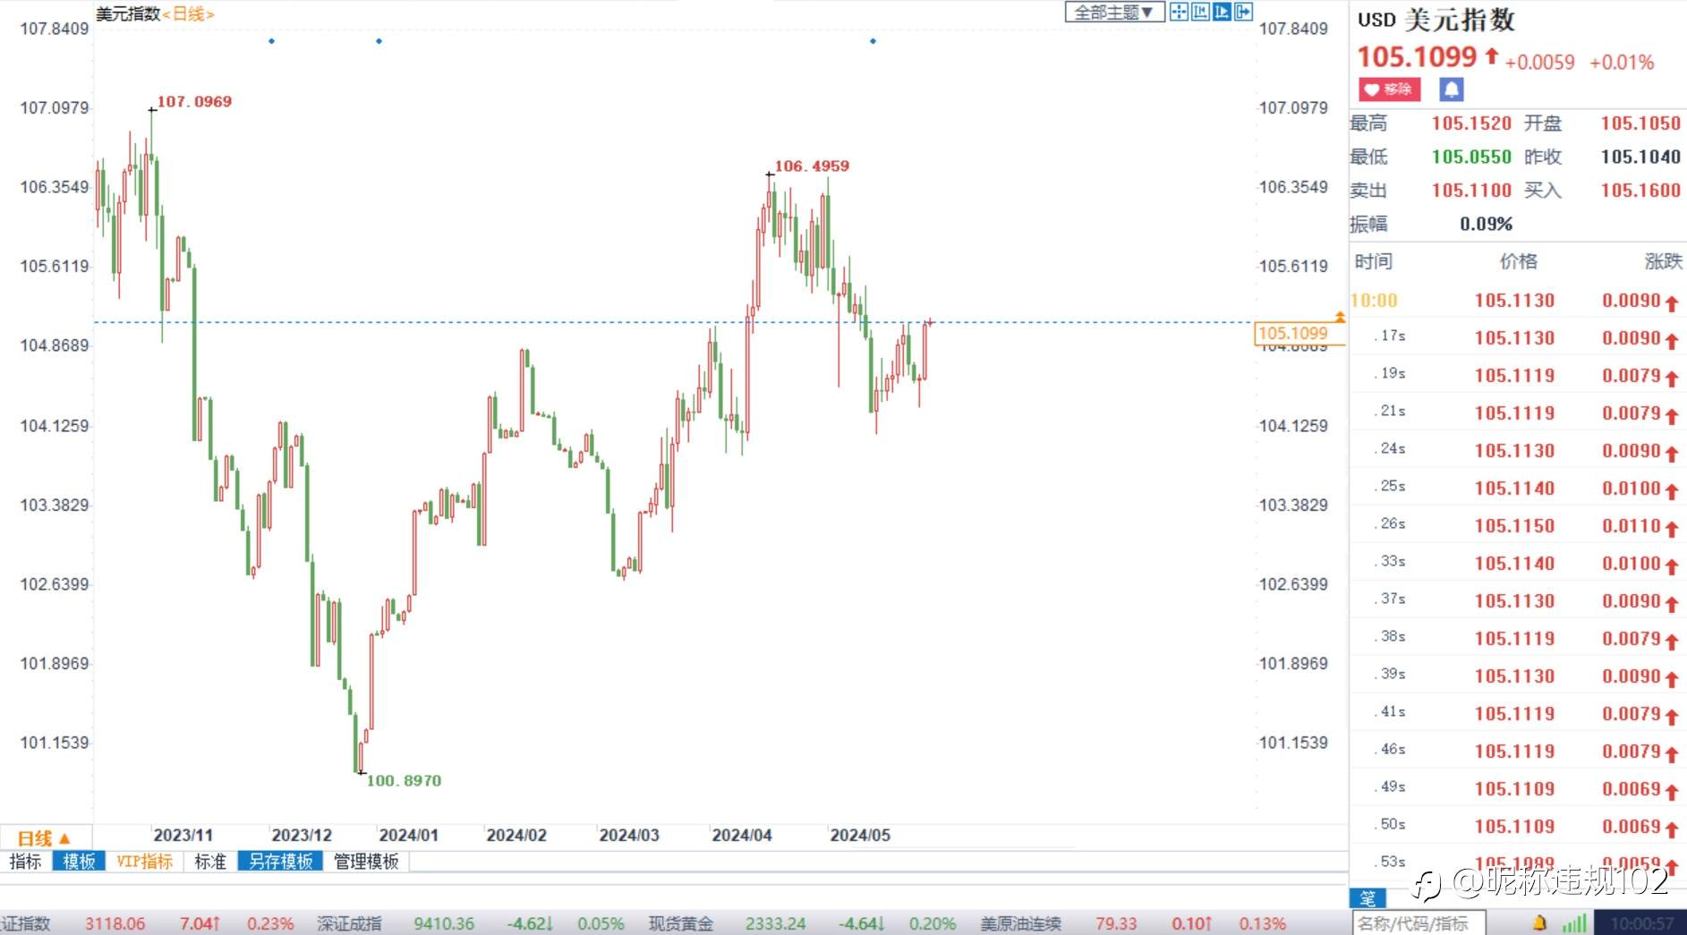The height and width of the screenshot is (935, 1687).
Task: Click the blue alert bell icon
Action: [x=1451, y=89]
